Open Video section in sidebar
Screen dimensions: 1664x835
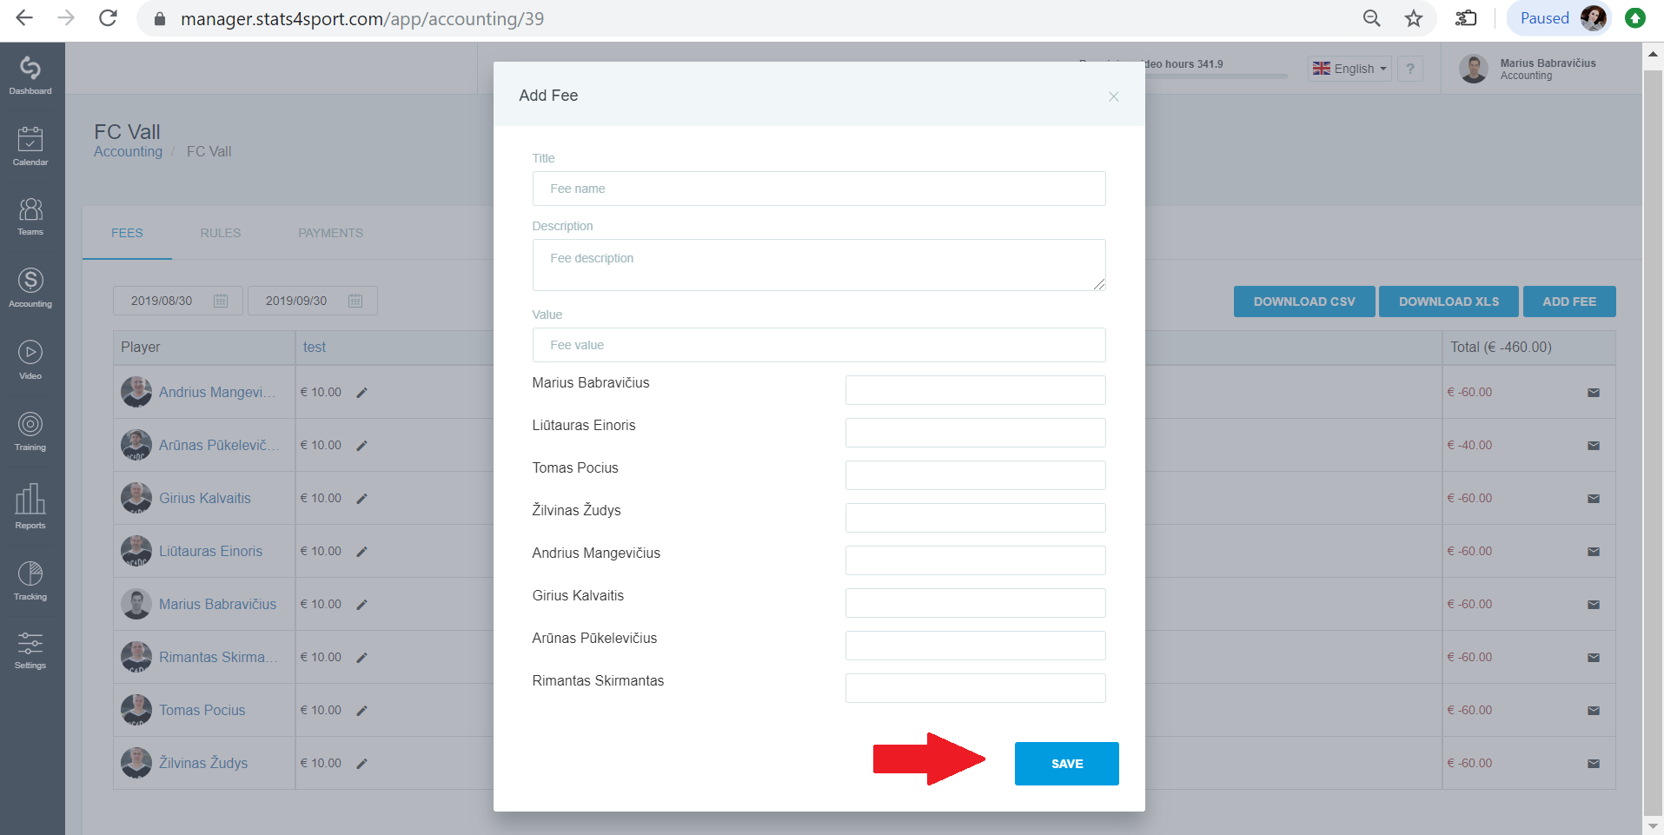tap(30, 359)
